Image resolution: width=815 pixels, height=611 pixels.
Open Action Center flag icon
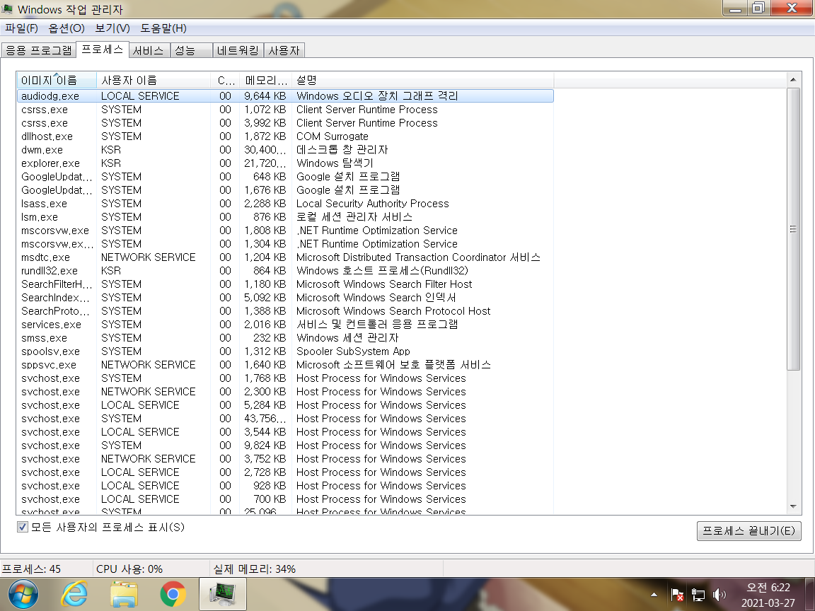(677, 594)
